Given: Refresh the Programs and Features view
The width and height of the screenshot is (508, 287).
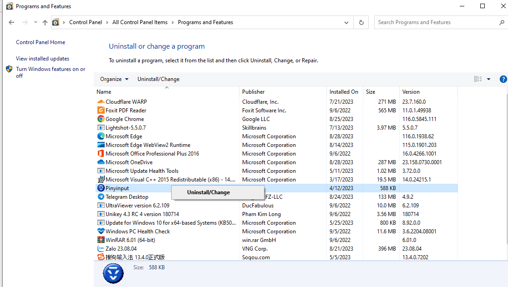Looking at the screenshot, I should coord(361,22).
